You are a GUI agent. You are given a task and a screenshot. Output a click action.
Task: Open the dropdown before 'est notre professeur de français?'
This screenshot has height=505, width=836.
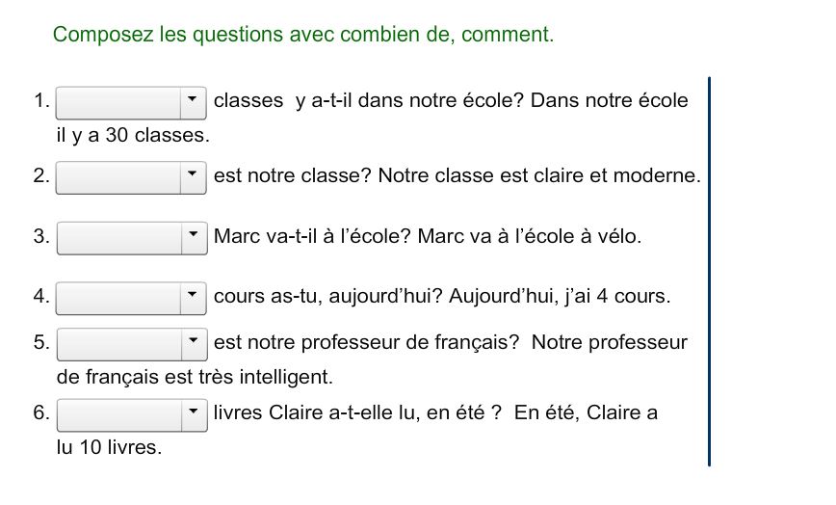[x=132, y=344]
